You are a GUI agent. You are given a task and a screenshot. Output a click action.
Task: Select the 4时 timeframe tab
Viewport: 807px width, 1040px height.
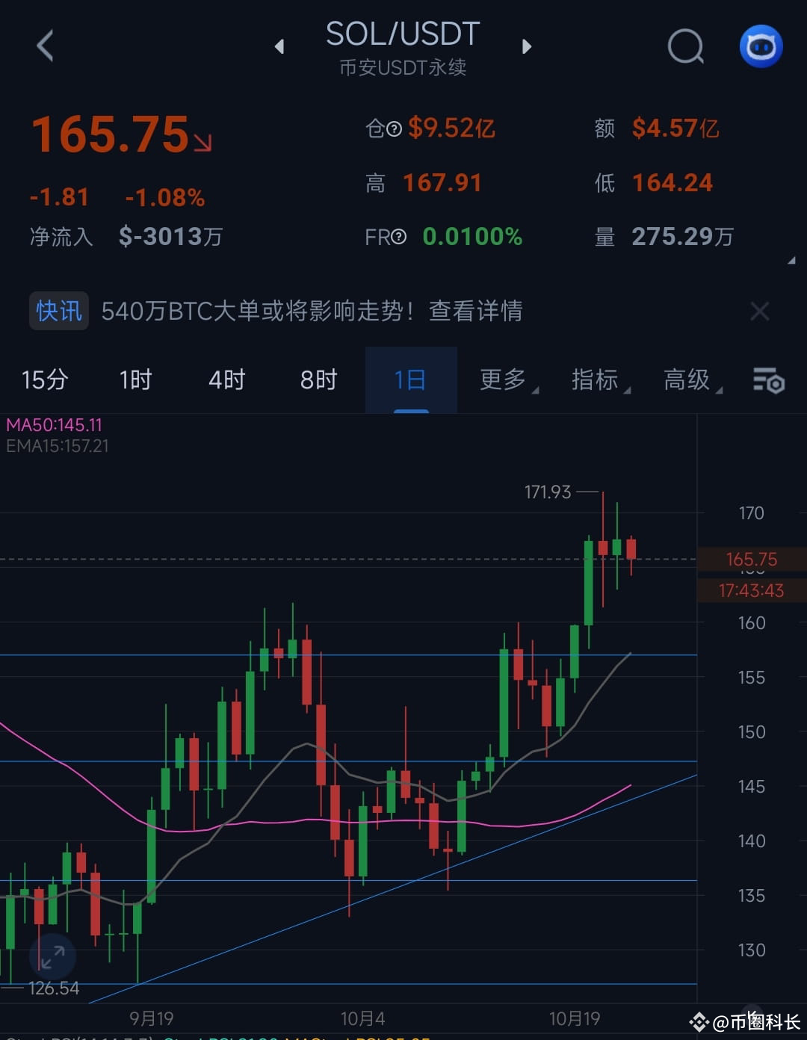click(x=226, y=380)
